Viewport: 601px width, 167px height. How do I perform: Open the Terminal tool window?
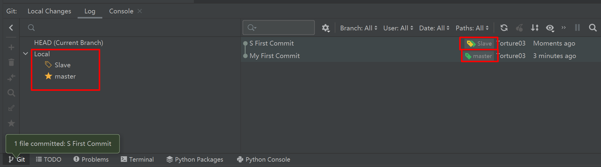pos(137,159)
